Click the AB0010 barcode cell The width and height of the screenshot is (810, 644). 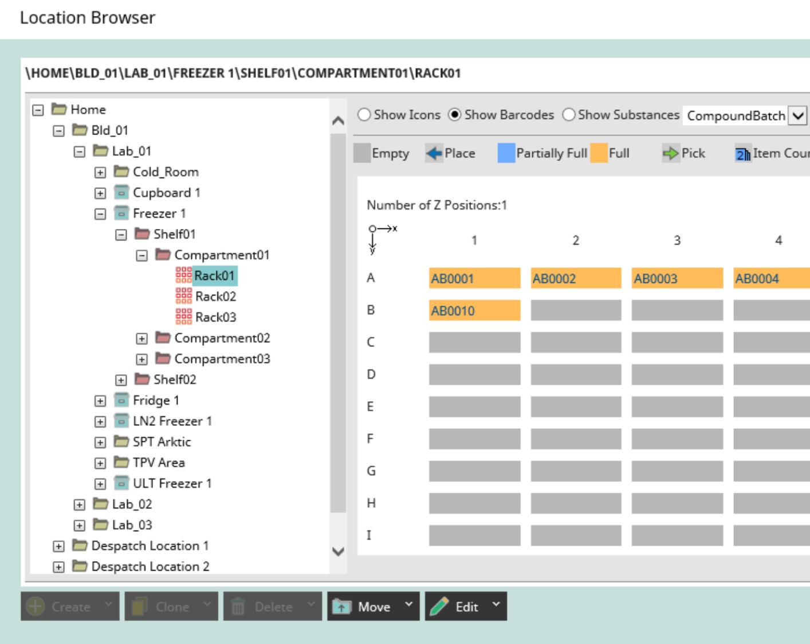474,310
